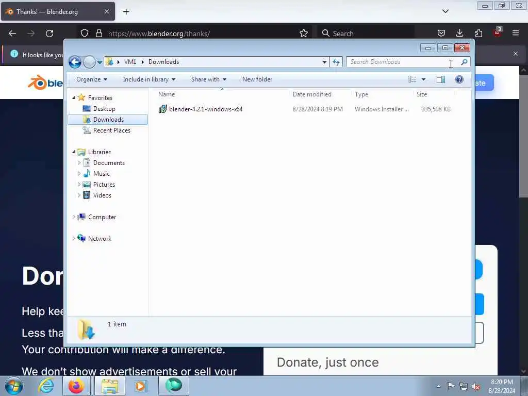The height and width of the screenshot is (396, 528).
Task: Open the Music library
Action: pos(102,173)
